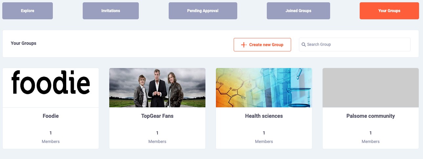The width and height of the screenshot is (423, 159).
Task: Select the Your Groups tab
Action: [389, 11]
